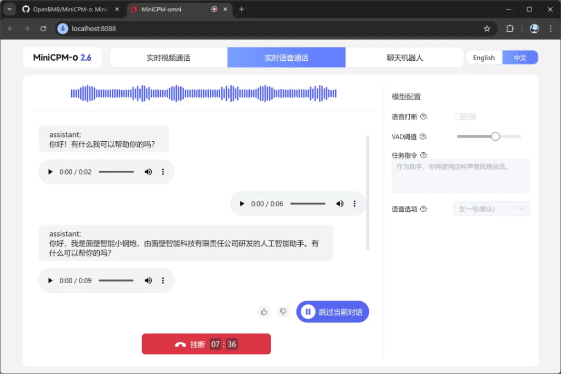Show help for 任务指令 setting
This screenshot has height=374, width=561.
[423, 155]
